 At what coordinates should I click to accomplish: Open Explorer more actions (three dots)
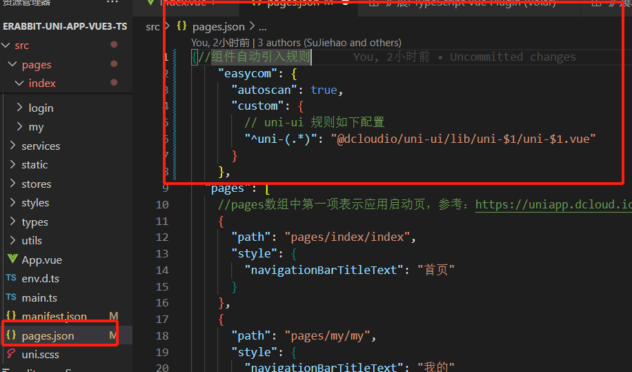tap(112, 3)
